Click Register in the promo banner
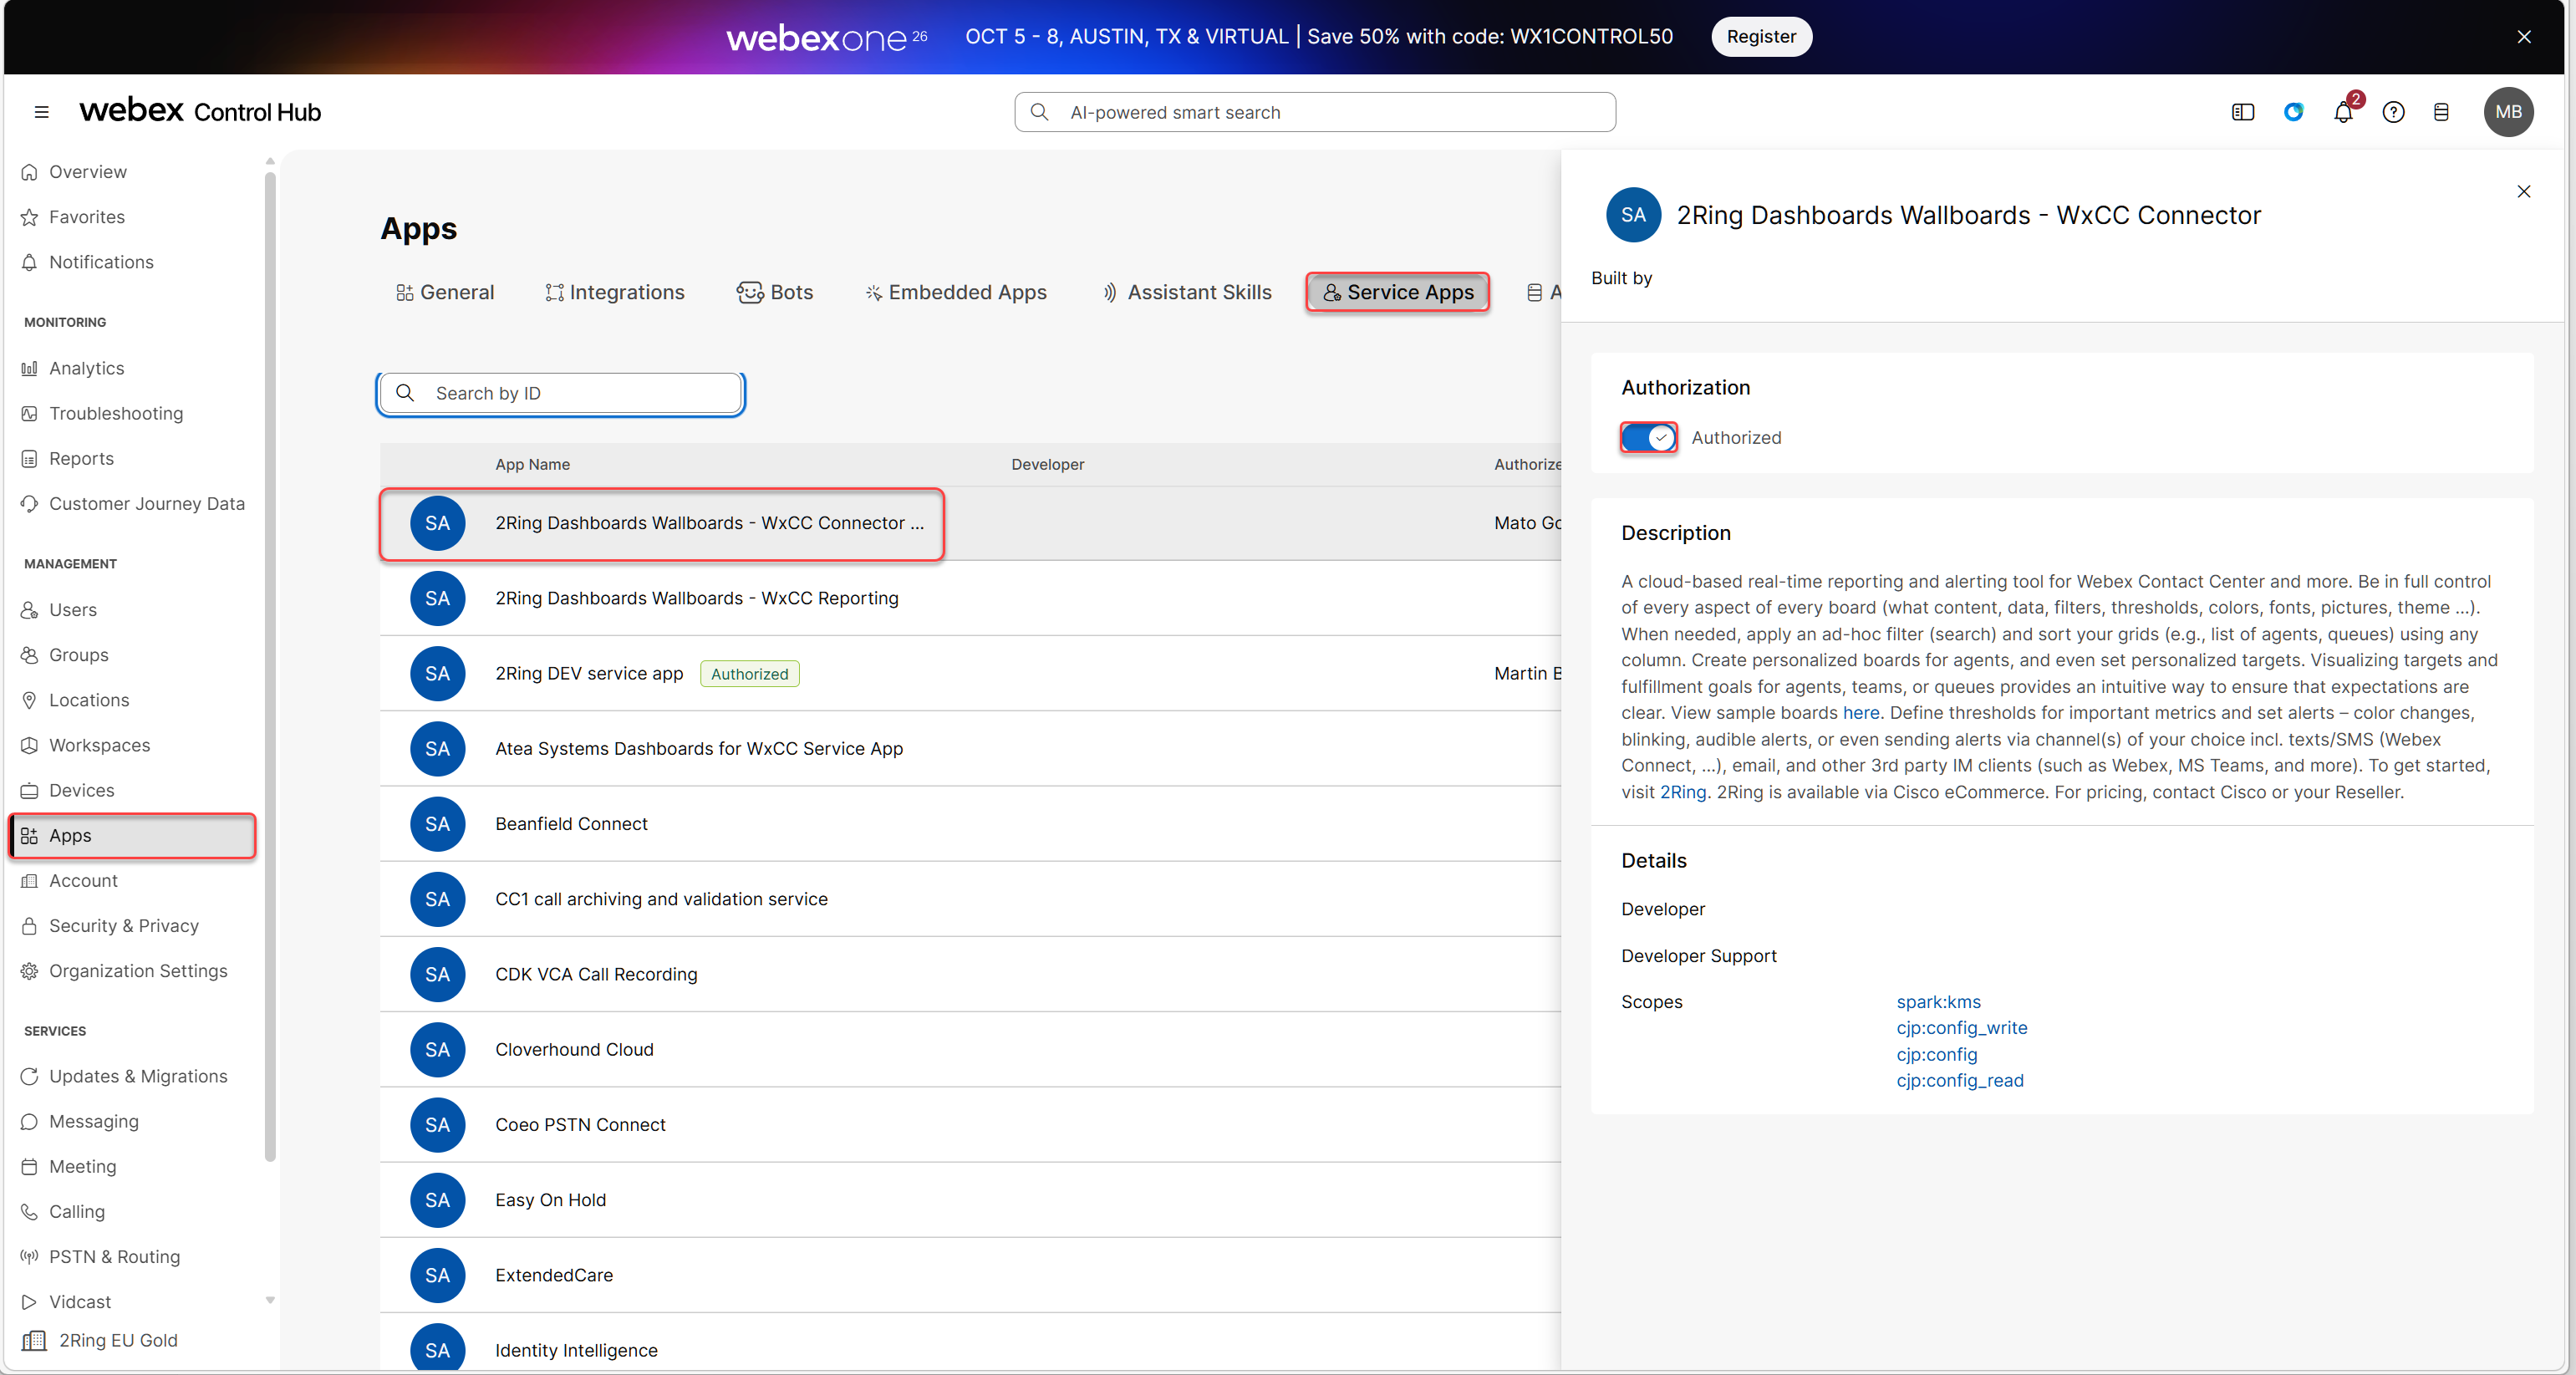 click(1761, 37)
